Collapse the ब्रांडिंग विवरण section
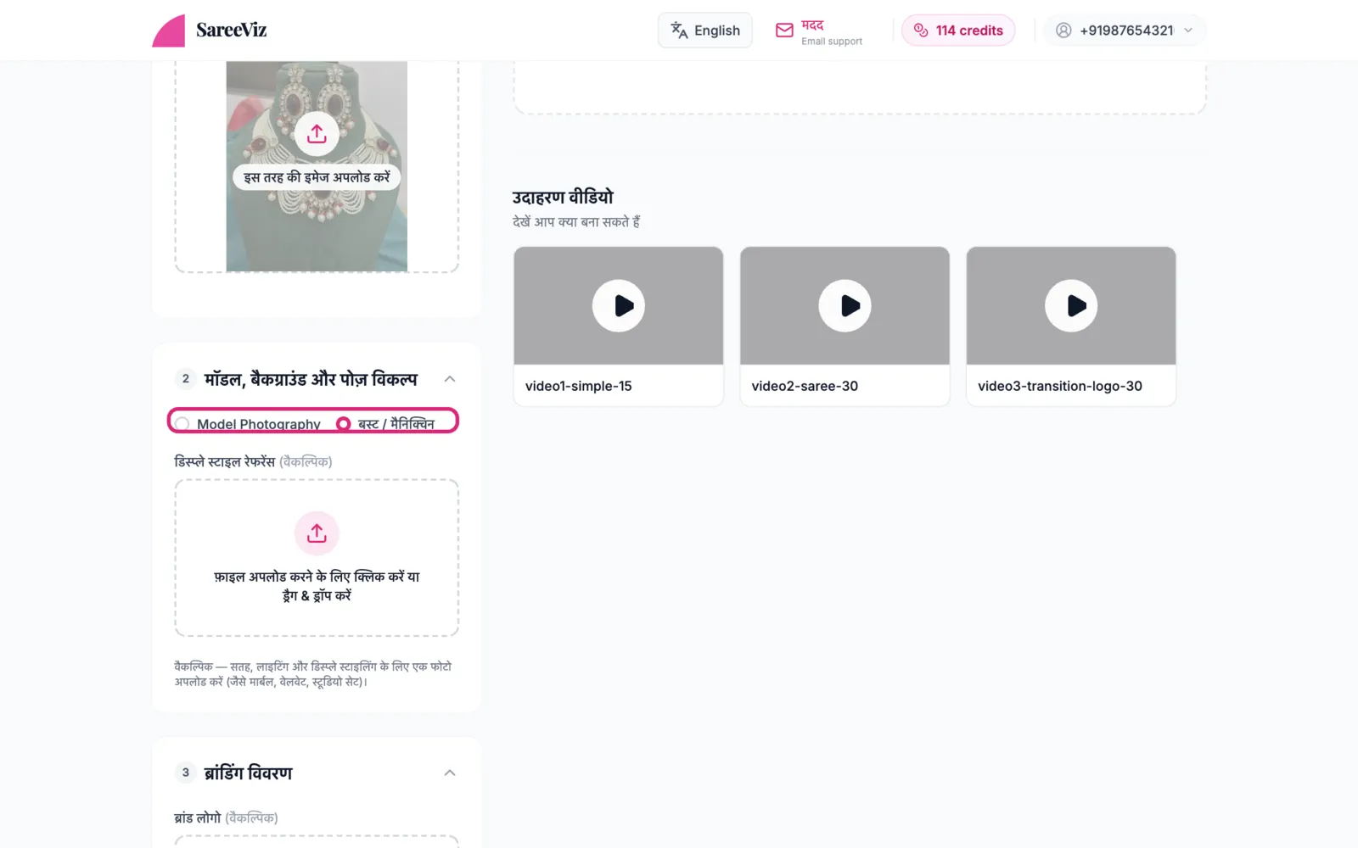1358x848 pixels. (x=450, y=773)
